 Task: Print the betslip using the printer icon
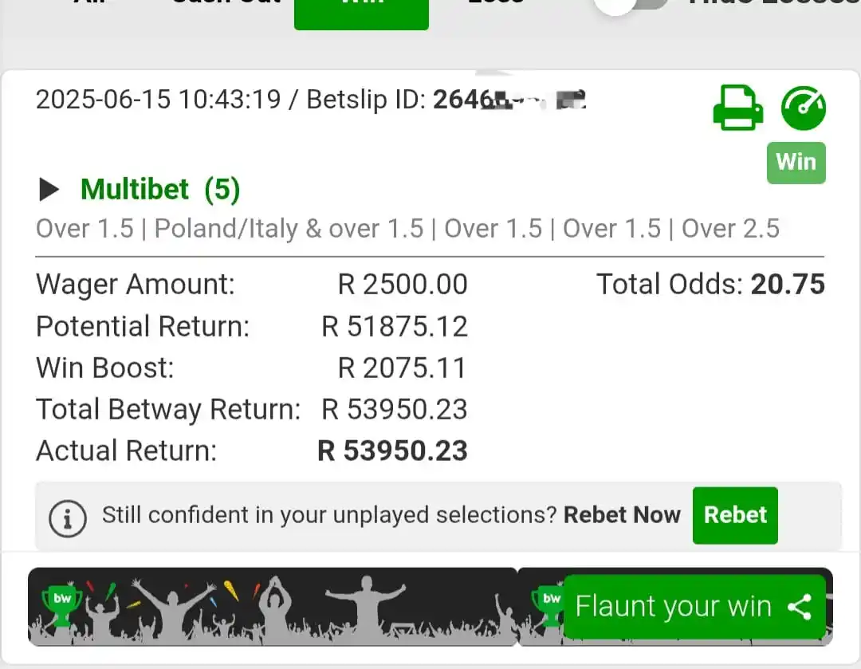pyautogui.click(x=738, y=108)
